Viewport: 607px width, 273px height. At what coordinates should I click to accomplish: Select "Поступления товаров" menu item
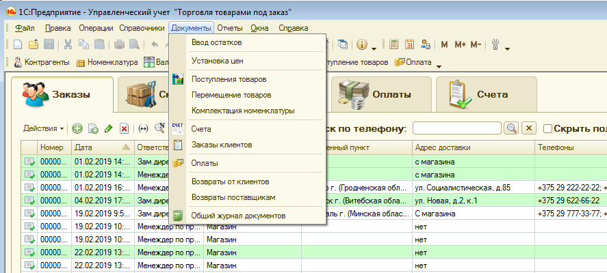pyautogui.click(x=229, y=79)
